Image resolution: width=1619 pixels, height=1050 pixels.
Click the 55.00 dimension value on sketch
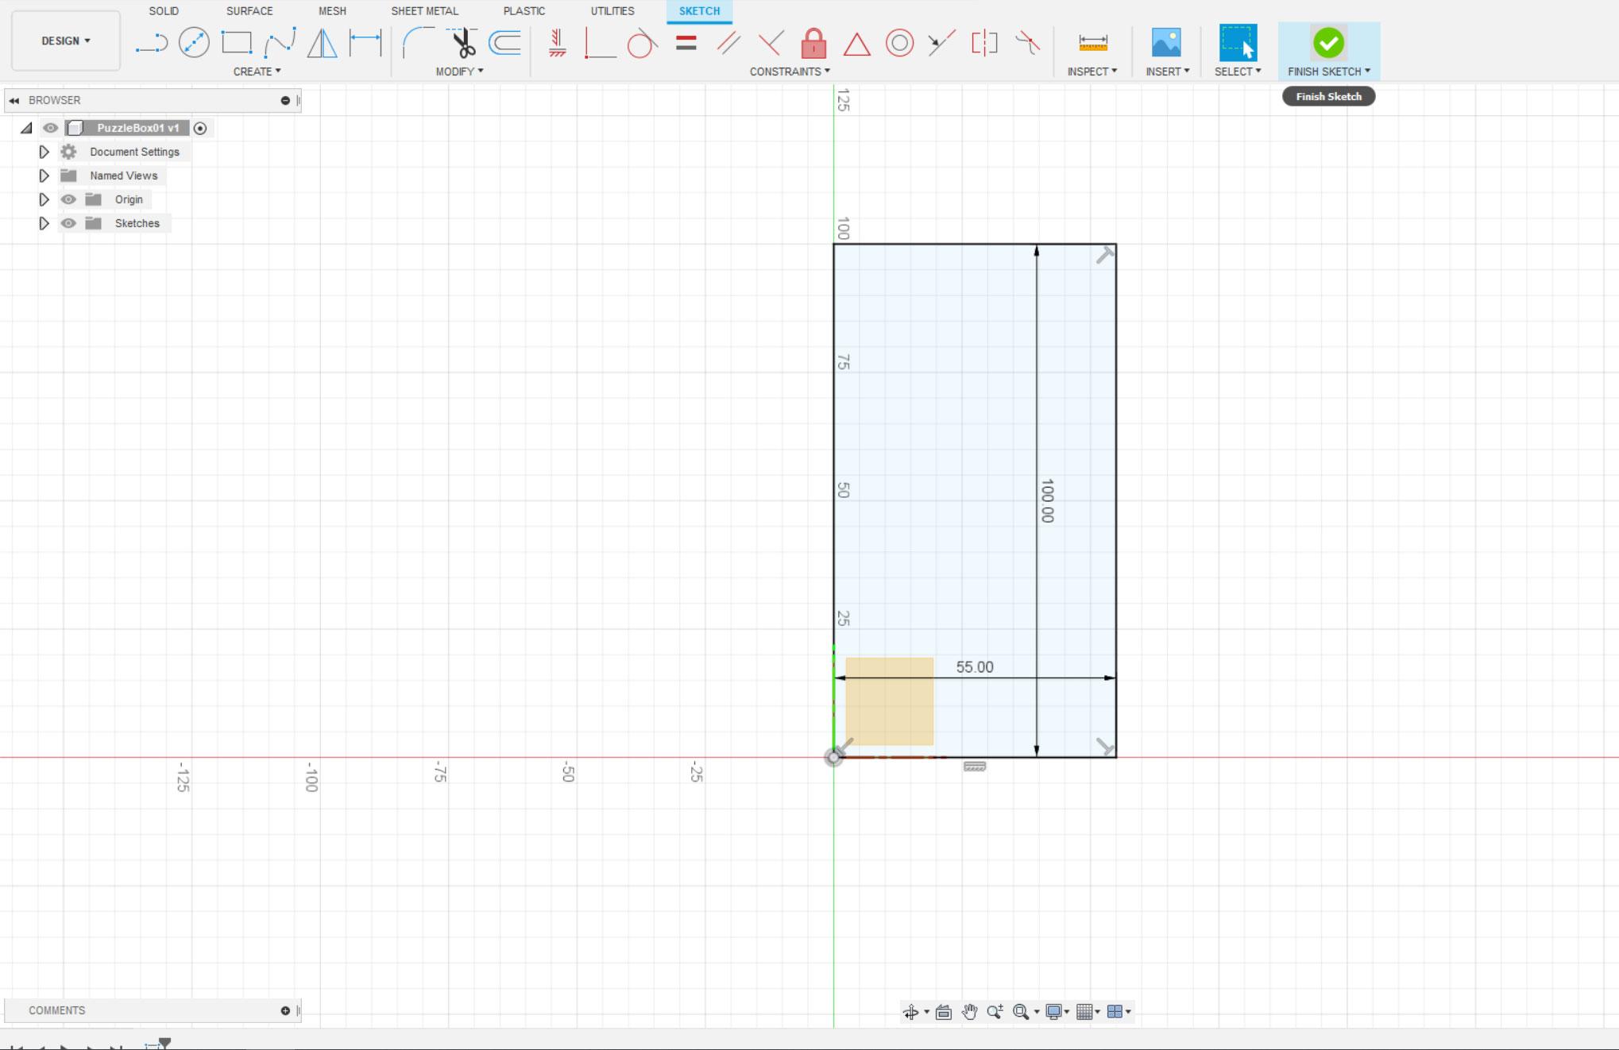pos(975,666)
